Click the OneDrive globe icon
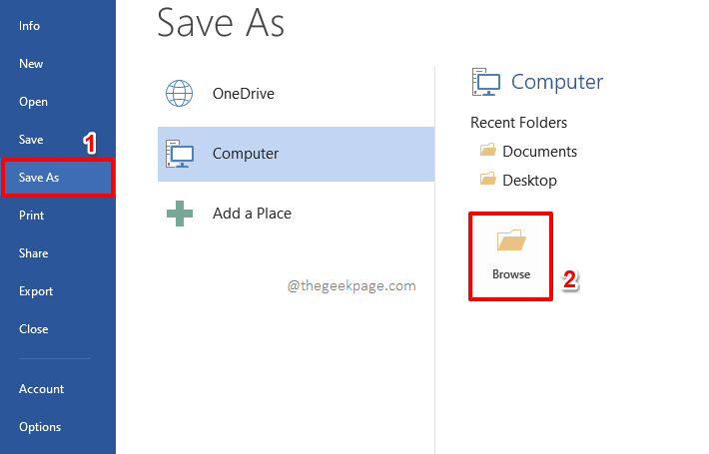Viewport: 709px width, 454px height. (179, 94)
